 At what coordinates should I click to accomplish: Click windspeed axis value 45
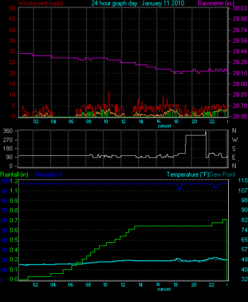[12, 19]
